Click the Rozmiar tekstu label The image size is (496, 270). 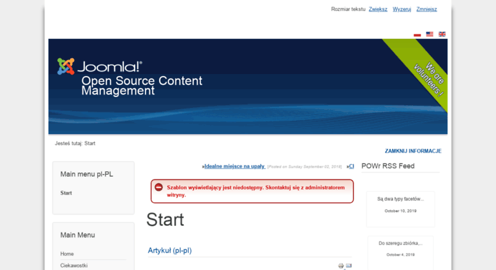pos(349,9)
